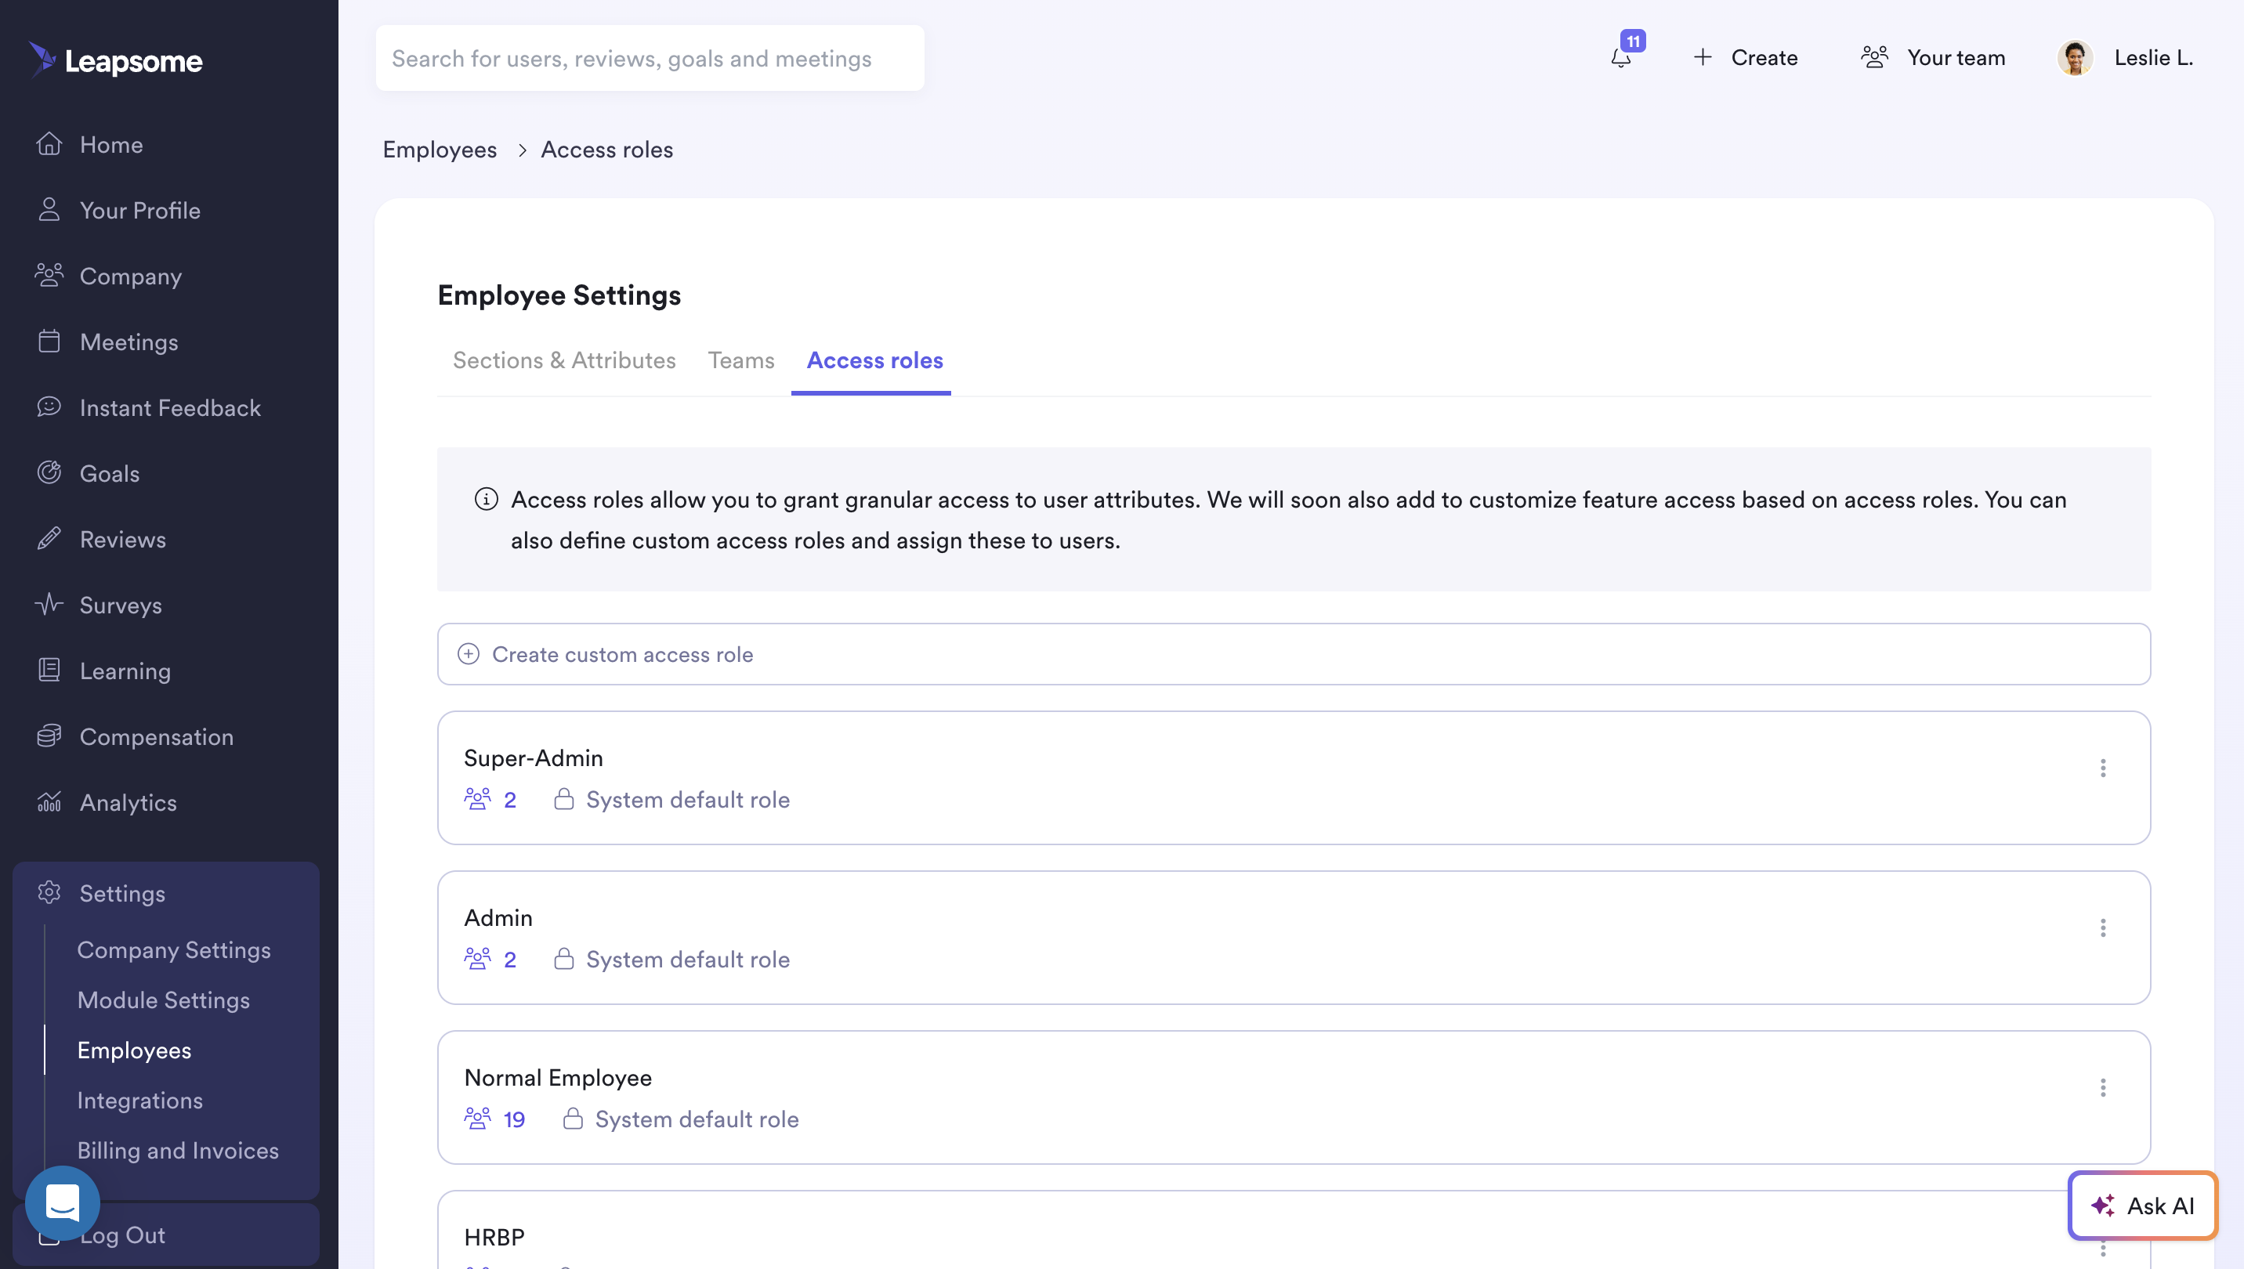The image size is (2244, 1269).
Task: Click the Admin role lock icon
Action: point(564,959)
